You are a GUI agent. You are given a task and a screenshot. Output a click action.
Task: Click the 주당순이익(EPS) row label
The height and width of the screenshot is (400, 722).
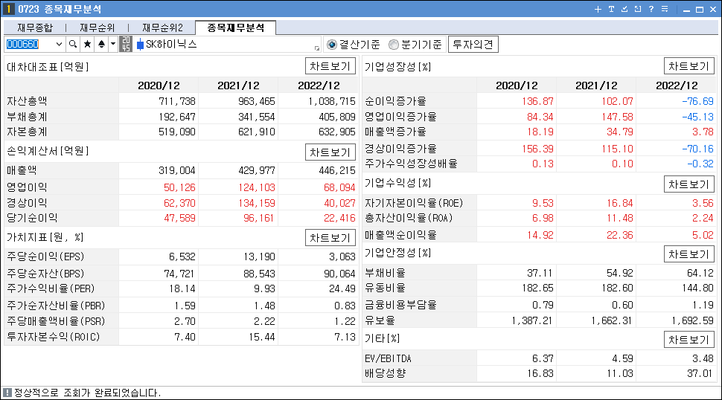[x=45, y=257]
